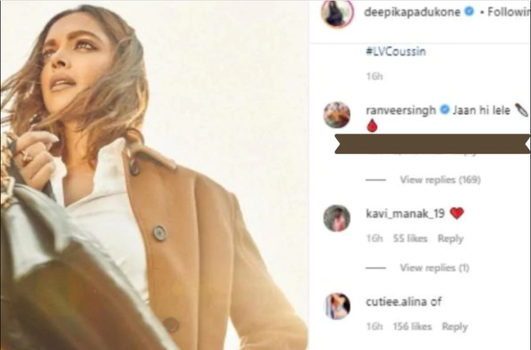Screen dimensions: 531x350
Task: Open ranveersingh profile picture
Action: click(x=337, y=115)
